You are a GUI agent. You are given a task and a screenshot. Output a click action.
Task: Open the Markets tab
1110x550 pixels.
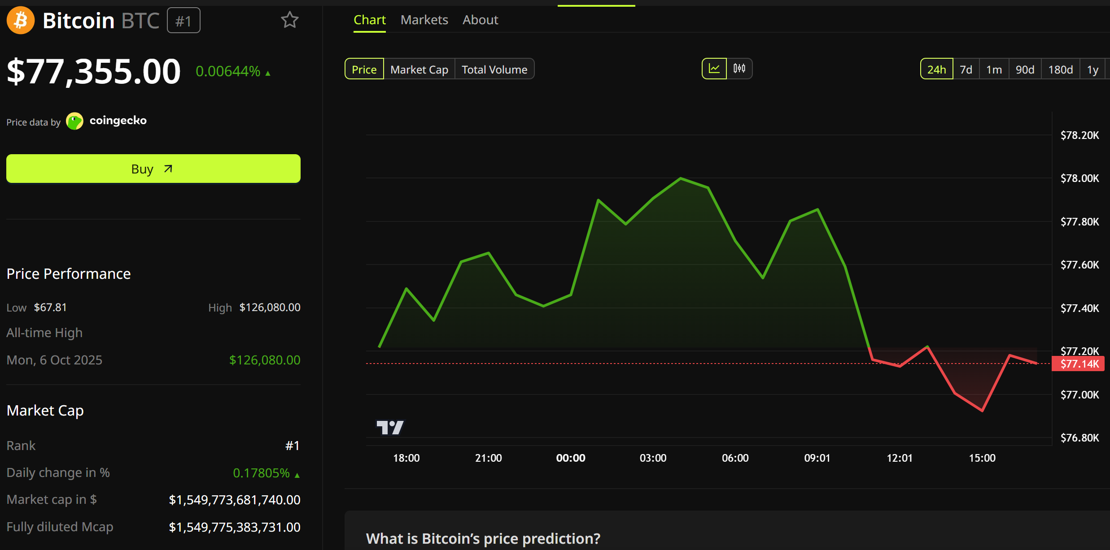(424, 20)
